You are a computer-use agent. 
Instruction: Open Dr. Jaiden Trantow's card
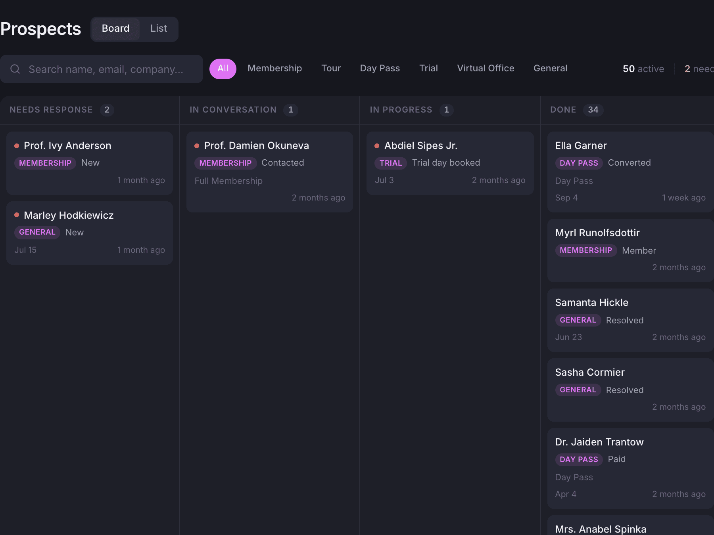(x=631, y=468)
